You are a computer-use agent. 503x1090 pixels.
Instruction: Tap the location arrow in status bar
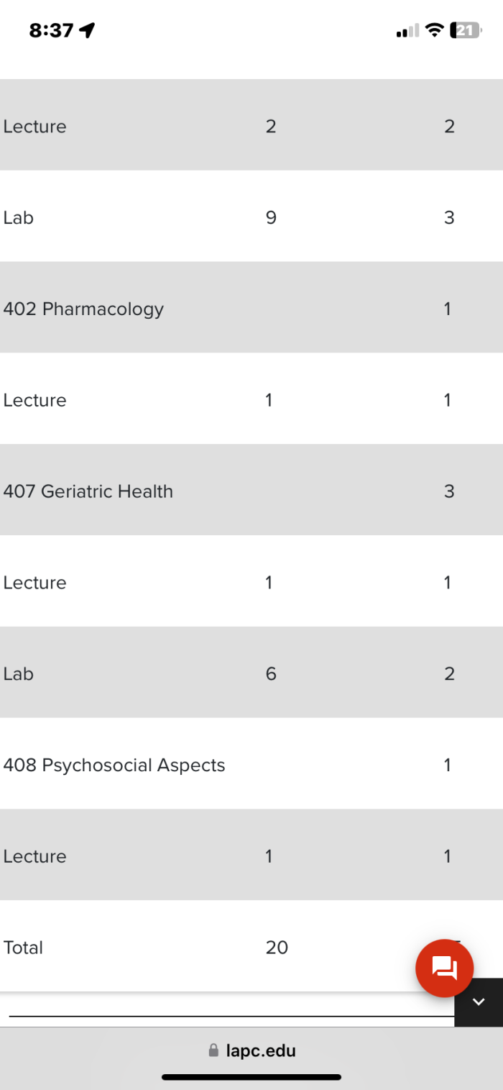click(88, 30)
